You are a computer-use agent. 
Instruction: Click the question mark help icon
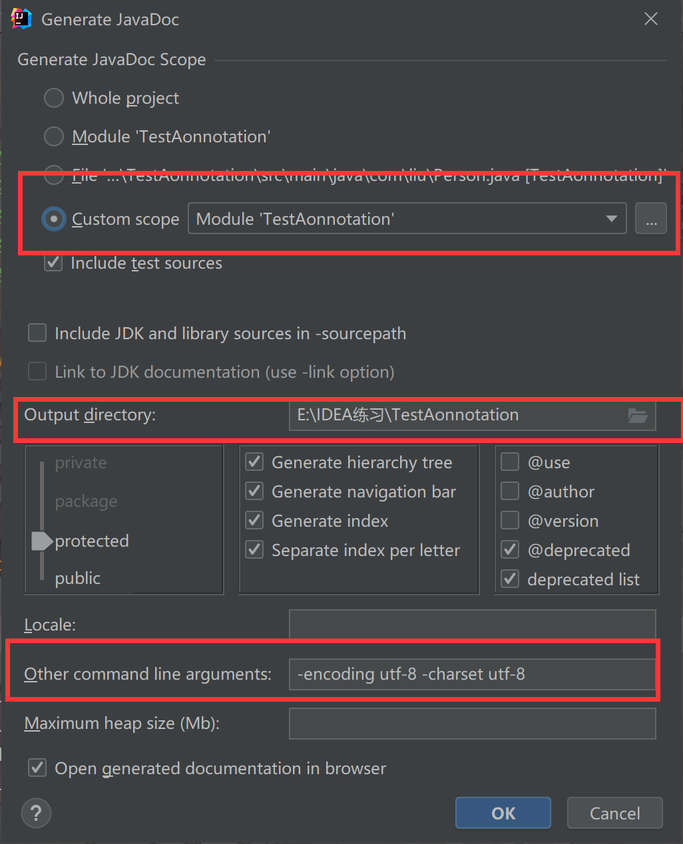tap(36, 813)
